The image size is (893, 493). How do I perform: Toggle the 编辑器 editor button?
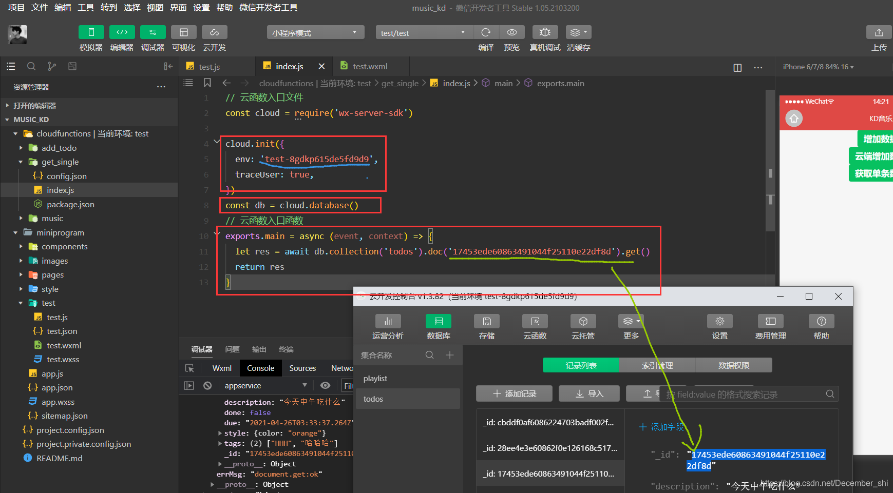click(122, 32)
